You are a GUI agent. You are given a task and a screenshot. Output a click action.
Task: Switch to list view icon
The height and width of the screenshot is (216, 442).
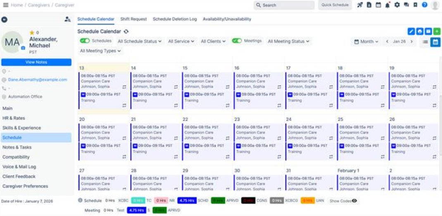[425, 42]
